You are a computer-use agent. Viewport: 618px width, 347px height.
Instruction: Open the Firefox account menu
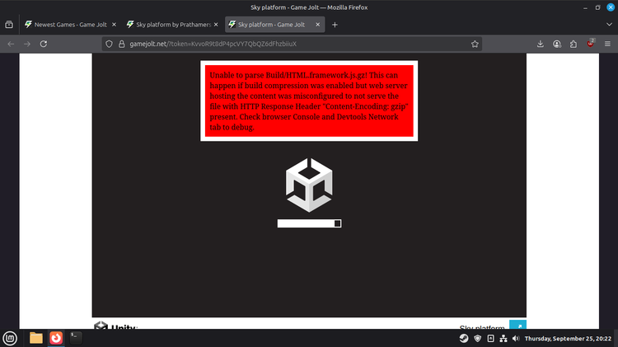coord(557,44)
